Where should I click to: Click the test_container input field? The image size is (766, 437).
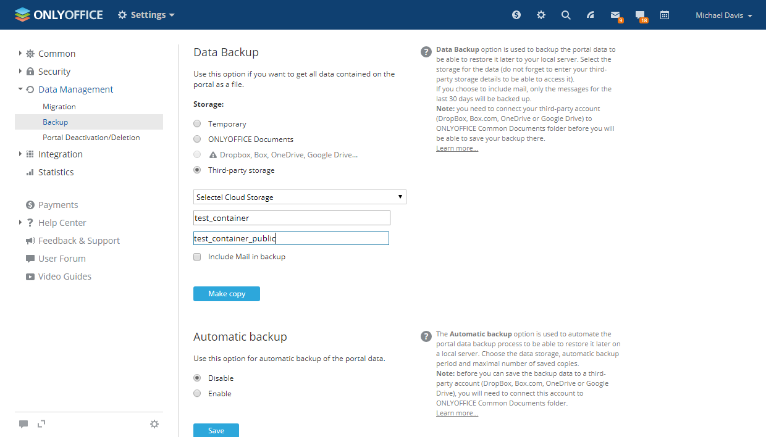click(292, 218)
